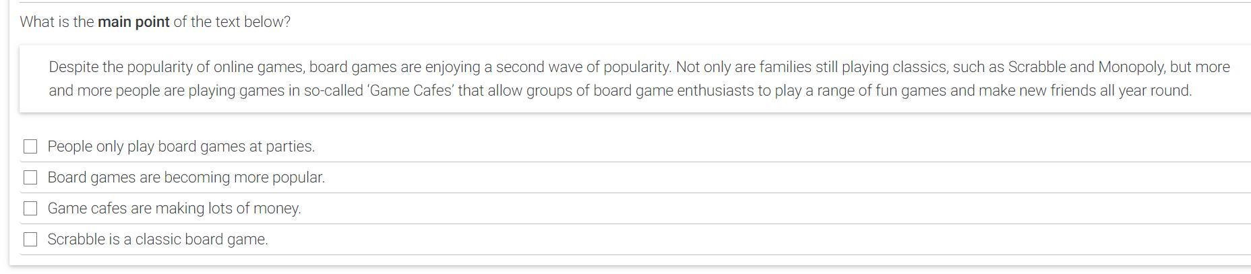This screenshot has height=274, width=1251.
Task: Enable the 'Game cafes are making lots of money' checkbox
Action: [x=30, y=208]
